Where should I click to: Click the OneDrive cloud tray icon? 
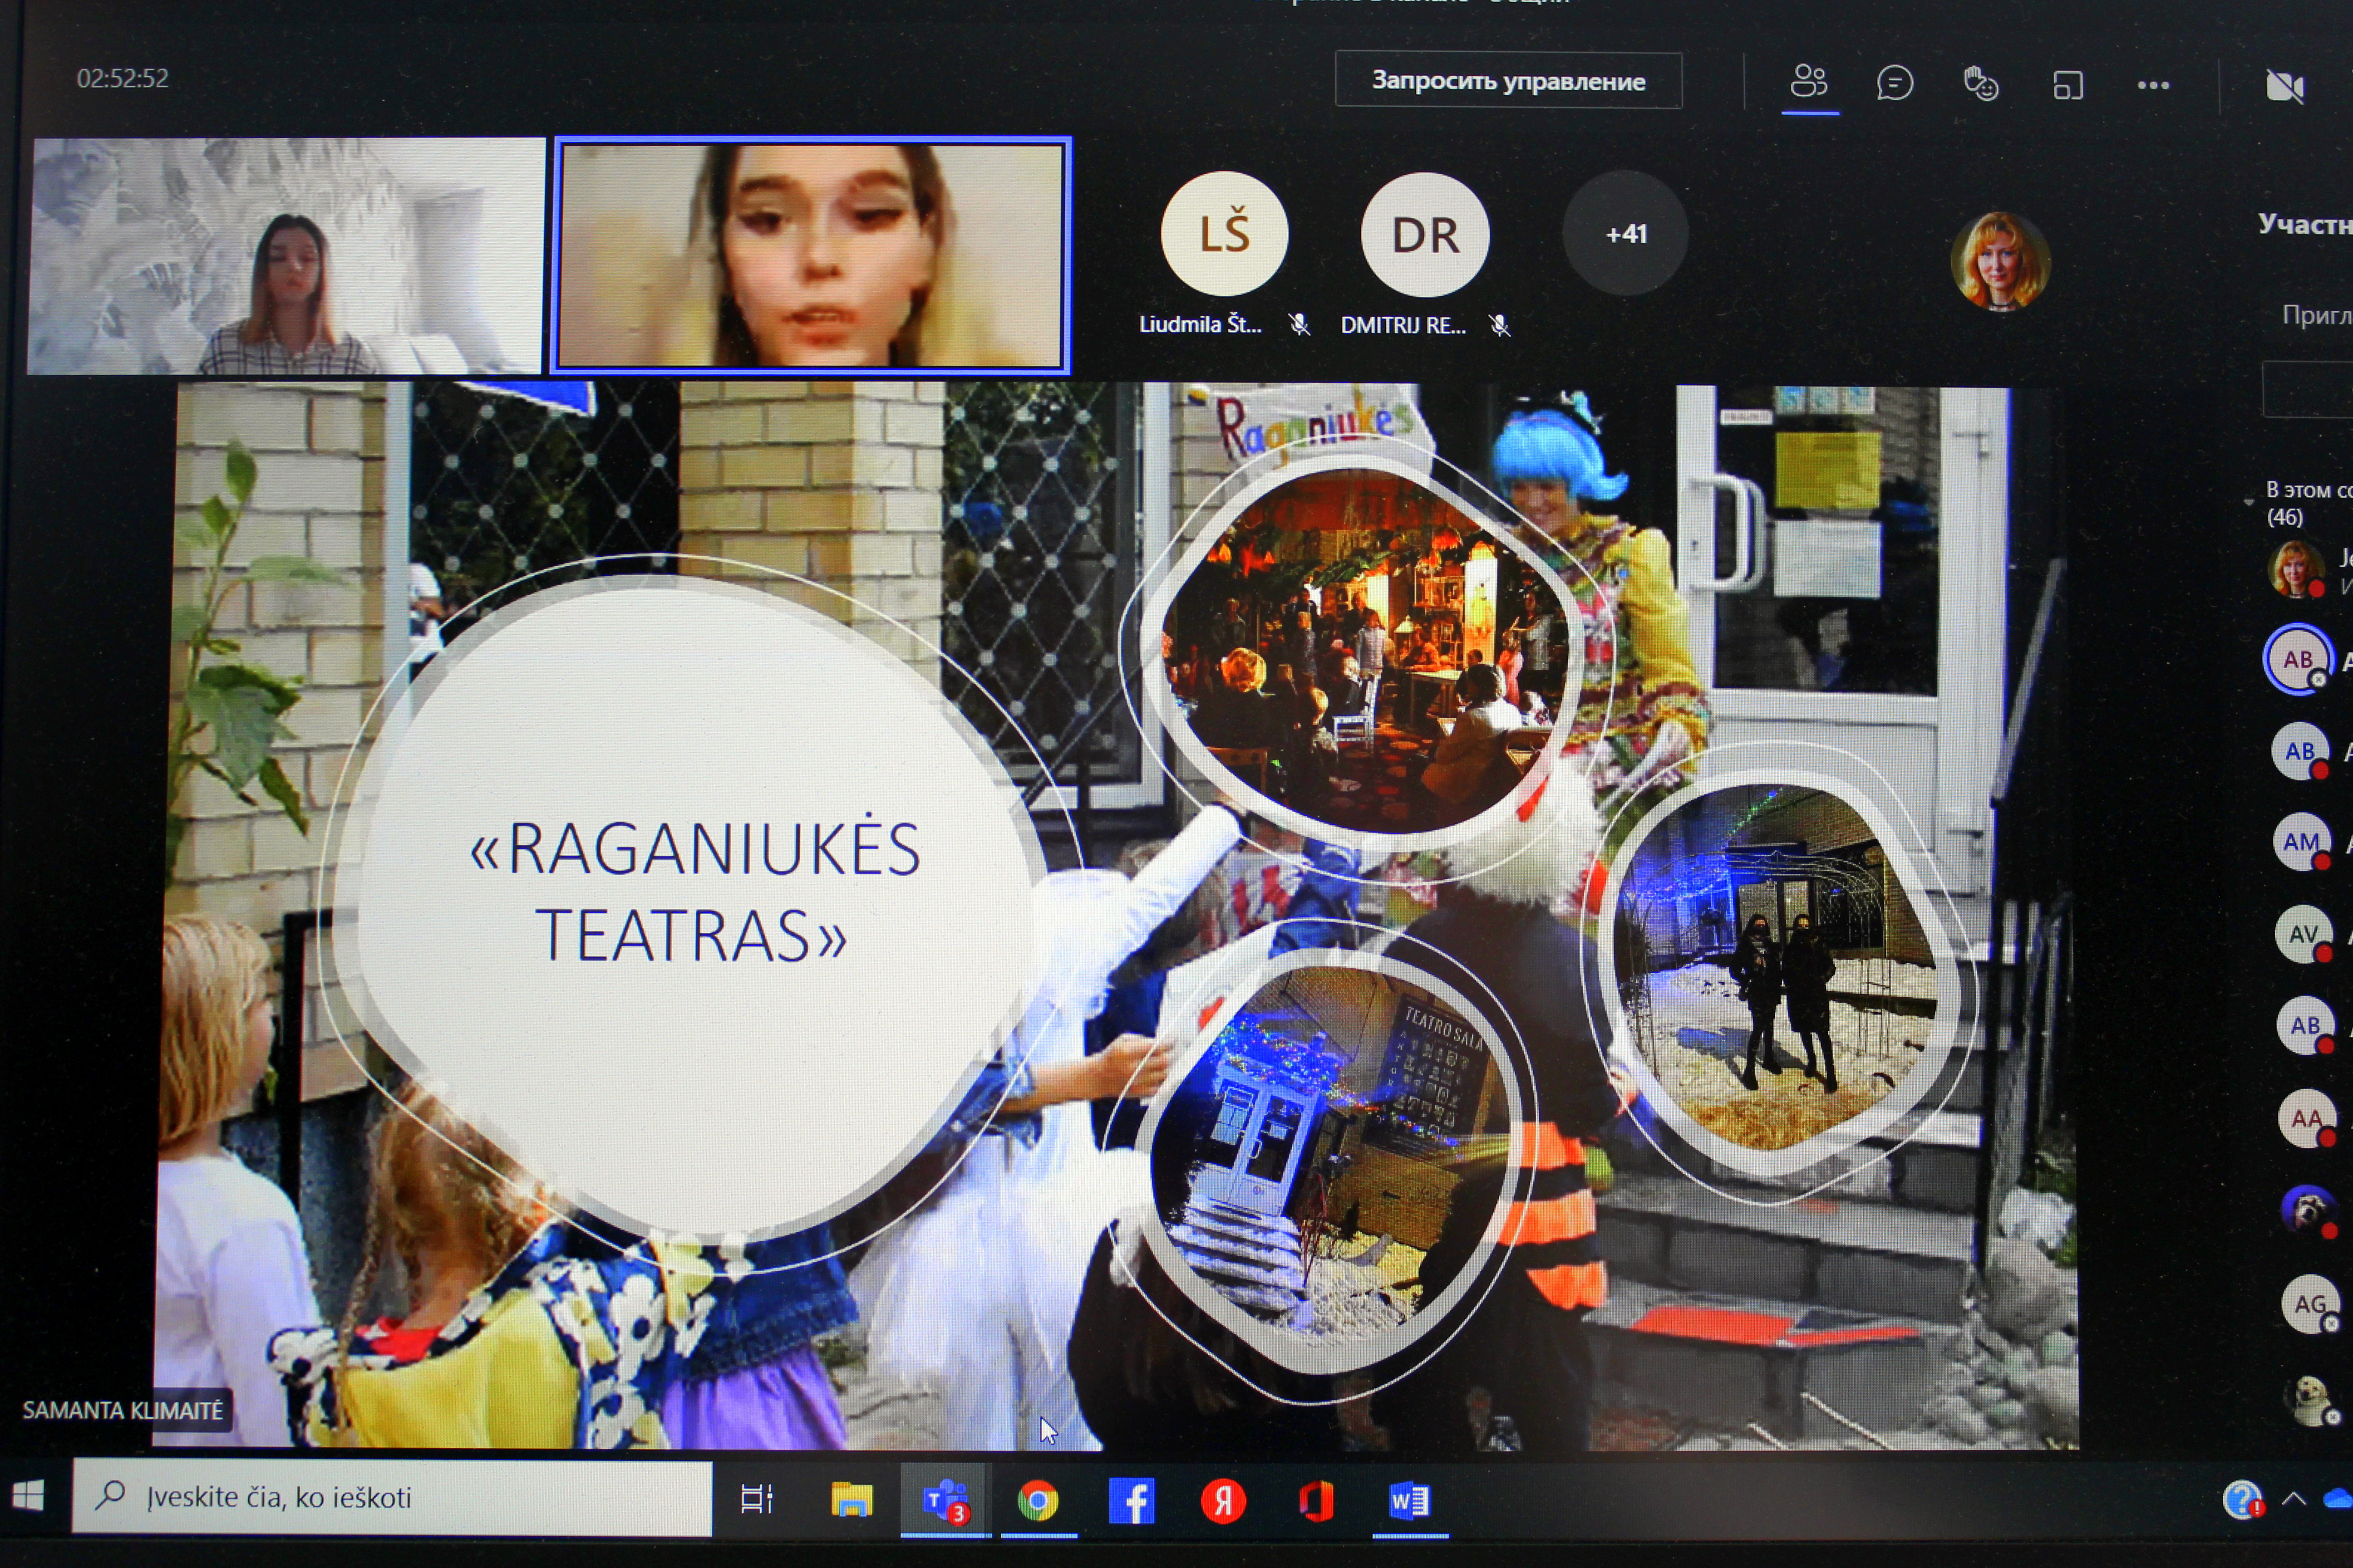click(2339, 1498)
